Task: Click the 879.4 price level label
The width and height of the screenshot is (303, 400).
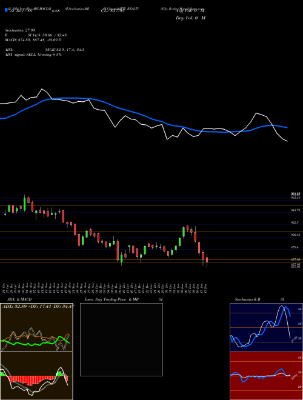Action: (x=296, y=247)
